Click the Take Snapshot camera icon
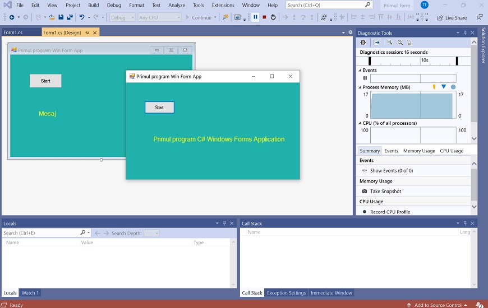488x308 pixels. 365,192
